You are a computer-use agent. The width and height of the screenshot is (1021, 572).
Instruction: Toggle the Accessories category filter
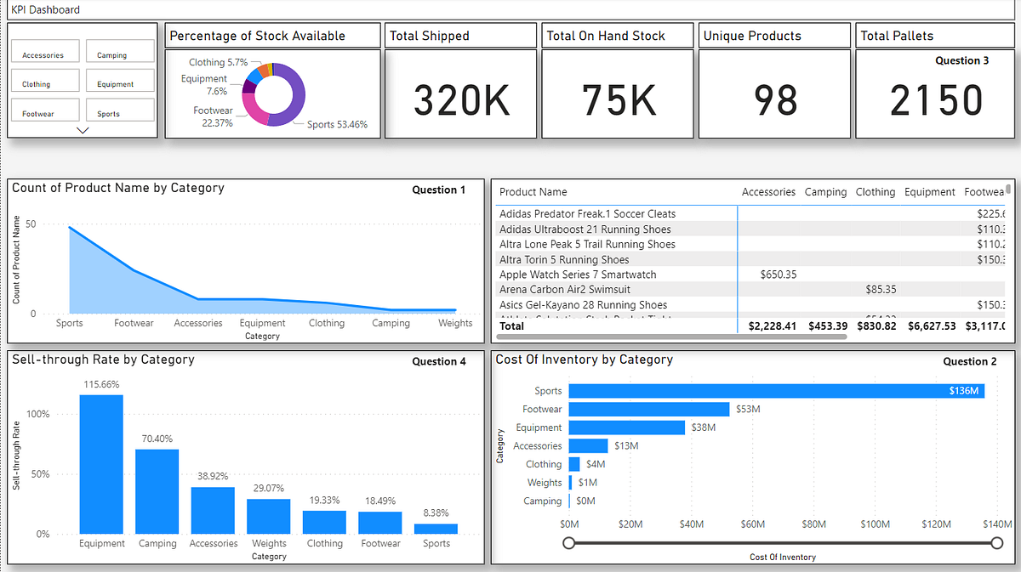tap(45, 52)
